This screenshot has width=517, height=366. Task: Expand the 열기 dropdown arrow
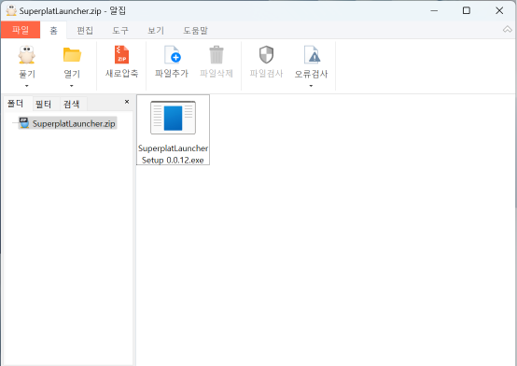tap(72, 86)
